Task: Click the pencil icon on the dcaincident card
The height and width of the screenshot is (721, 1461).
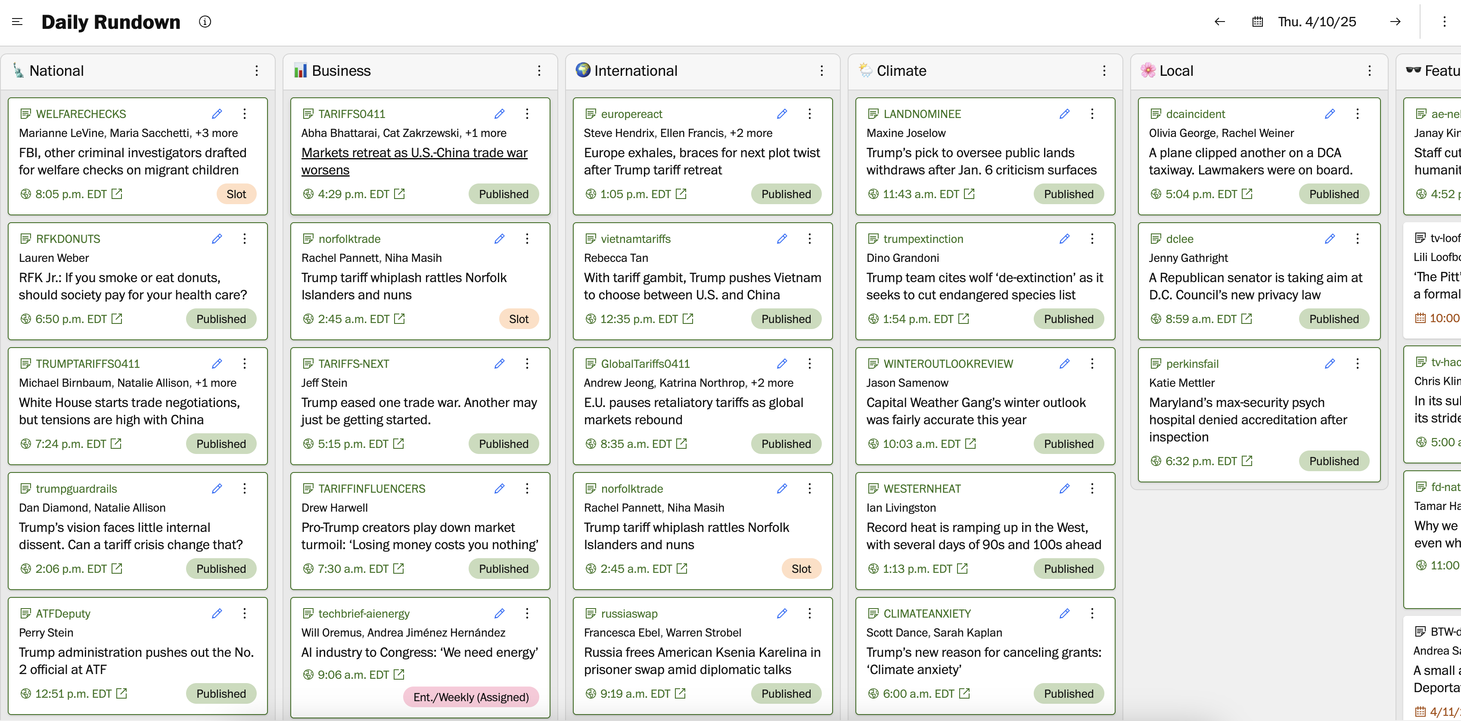Action: click(1330, 113)
